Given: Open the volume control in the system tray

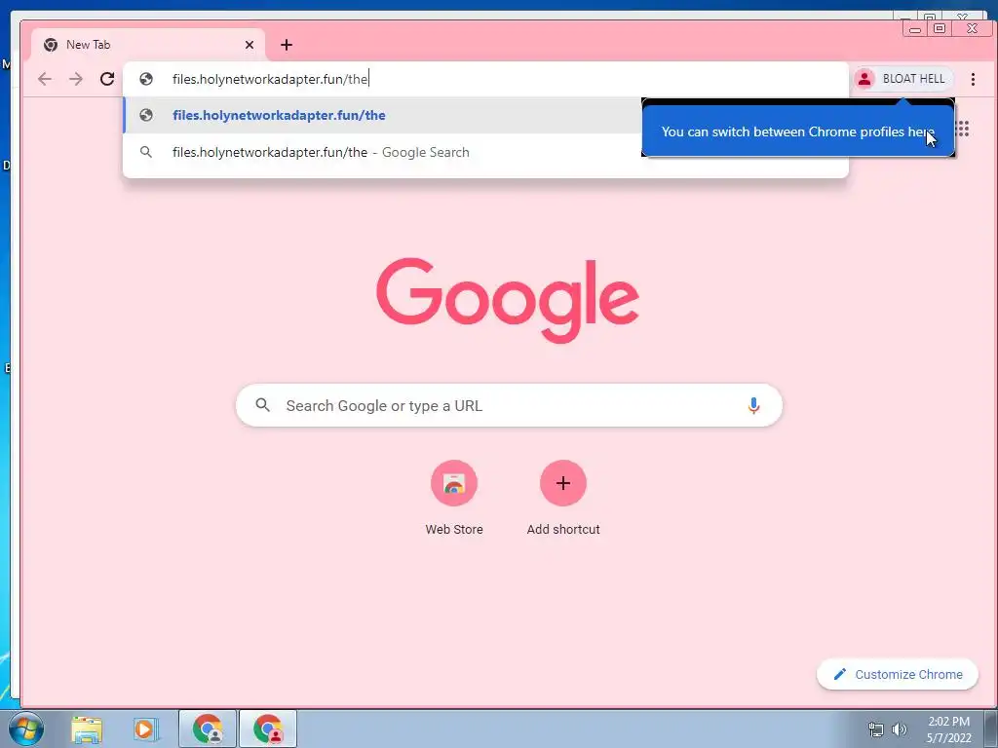Looking at the screenshot, I should pos(899,729).
